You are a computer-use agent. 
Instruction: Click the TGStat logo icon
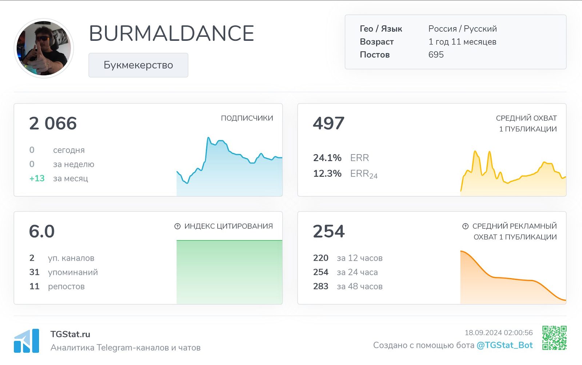tap(27, 341)
